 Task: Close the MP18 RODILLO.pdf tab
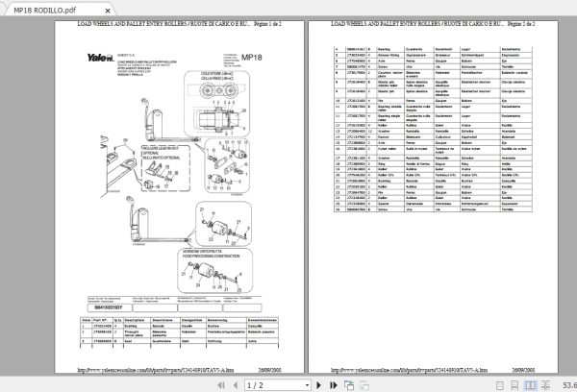pos(108,11)
